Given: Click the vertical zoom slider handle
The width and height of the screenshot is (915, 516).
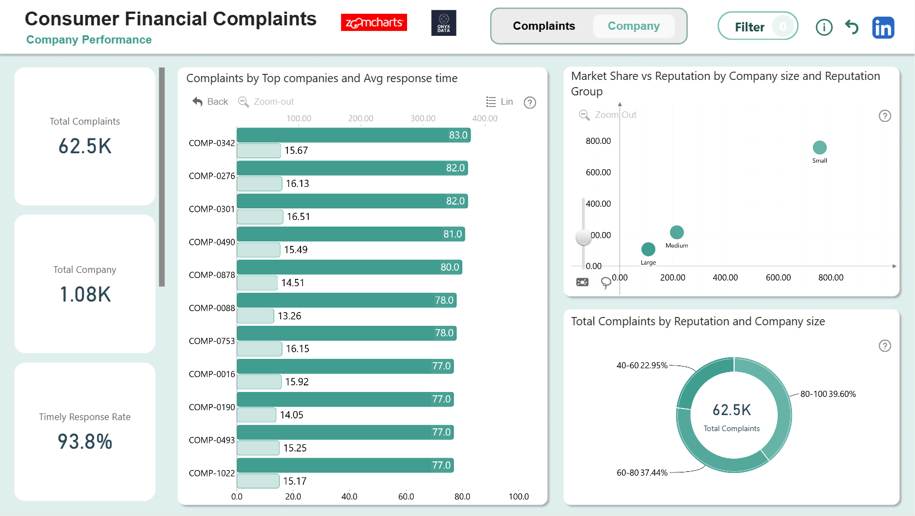Looking at the screenshot, I should (x=584, y=237).
